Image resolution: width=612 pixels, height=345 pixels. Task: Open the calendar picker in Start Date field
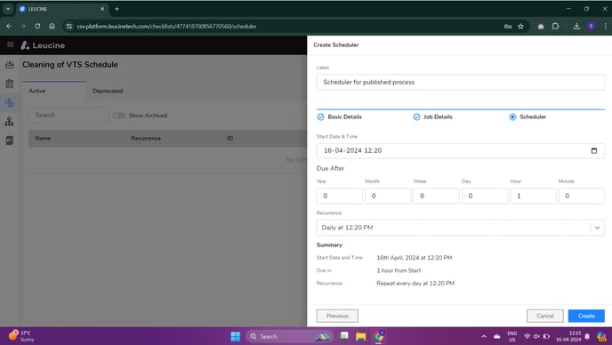593,150
